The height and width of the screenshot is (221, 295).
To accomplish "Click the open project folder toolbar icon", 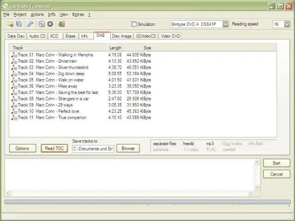I will (10, 24).
